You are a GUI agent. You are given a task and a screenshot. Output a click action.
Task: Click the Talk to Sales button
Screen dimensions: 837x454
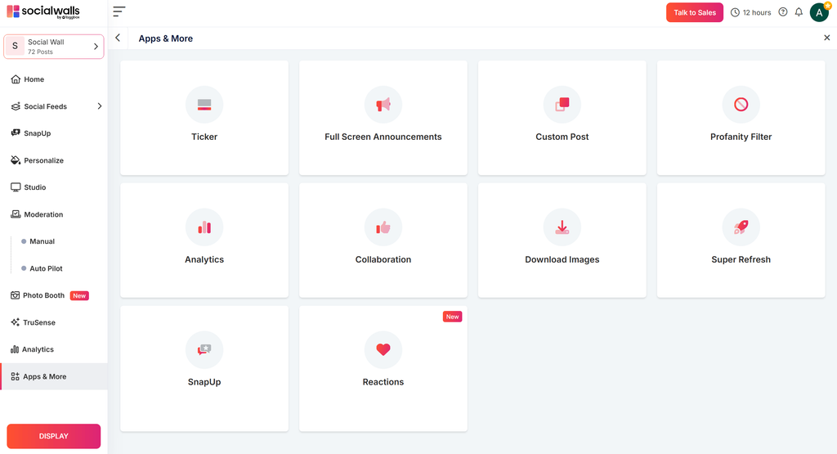[x=695, y=12]
